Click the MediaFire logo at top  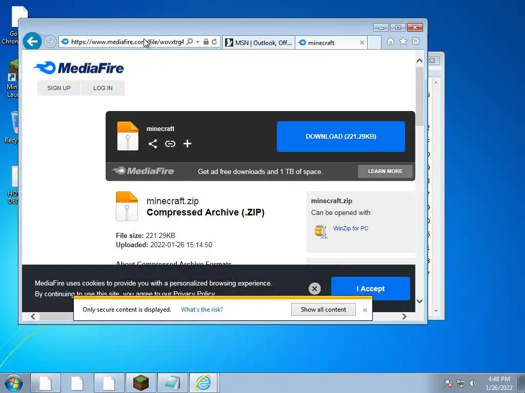(79, 68)
